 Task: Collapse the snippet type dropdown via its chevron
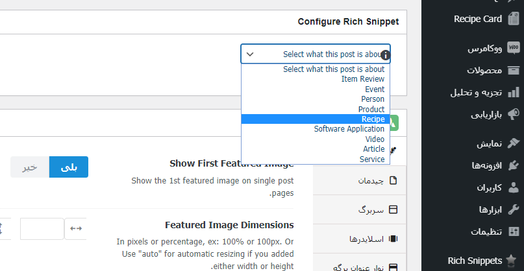pyautogui.click(x=250, y=54)
